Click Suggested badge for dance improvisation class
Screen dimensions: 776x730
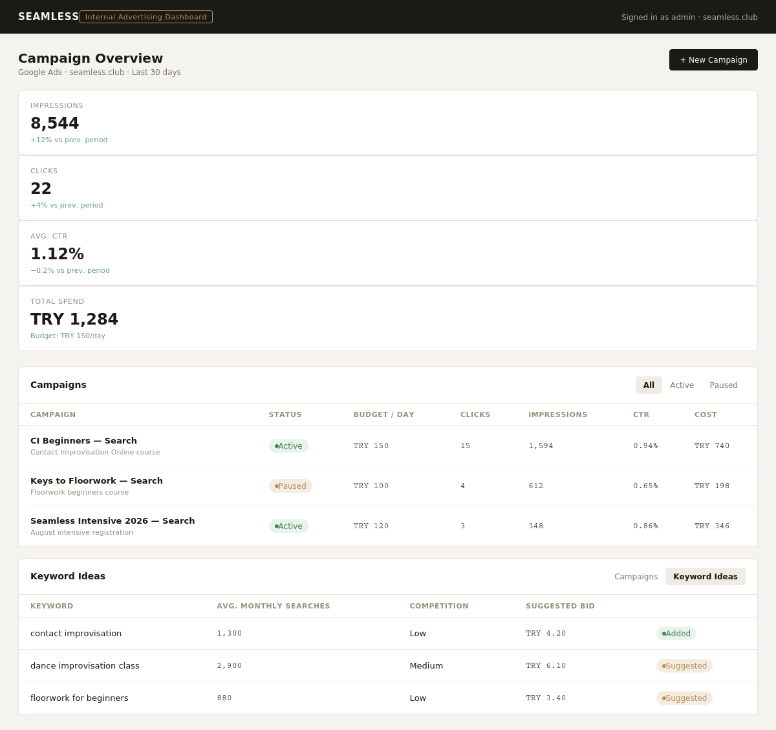684,666
